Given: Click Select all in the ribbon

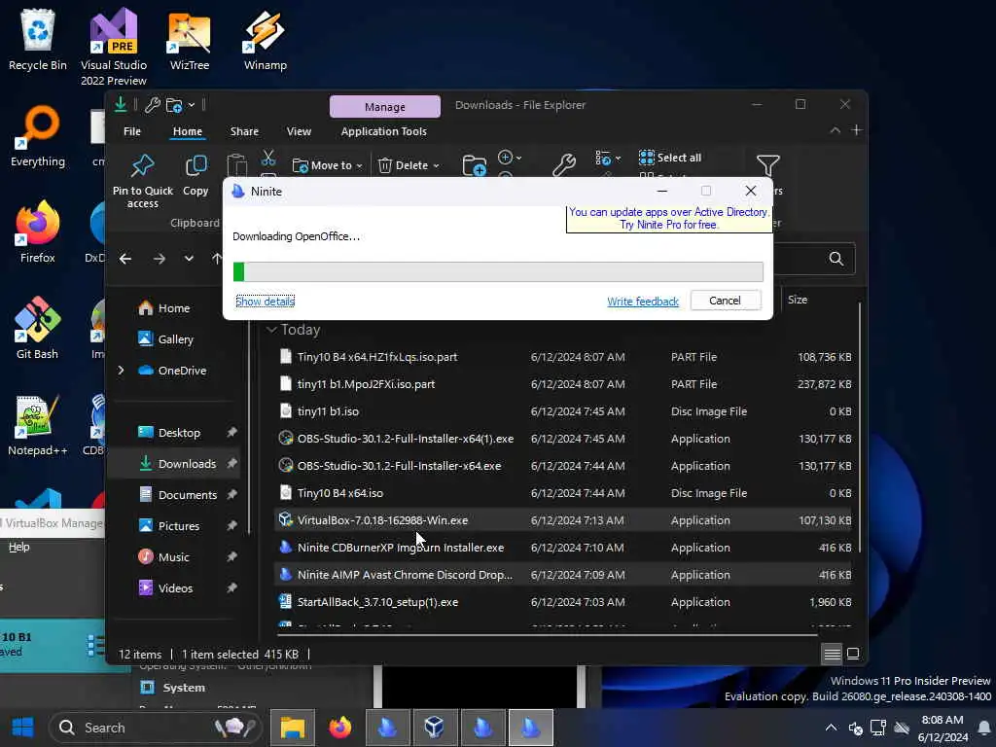Looking at the screenshot, I should click(x=670, y=158).
